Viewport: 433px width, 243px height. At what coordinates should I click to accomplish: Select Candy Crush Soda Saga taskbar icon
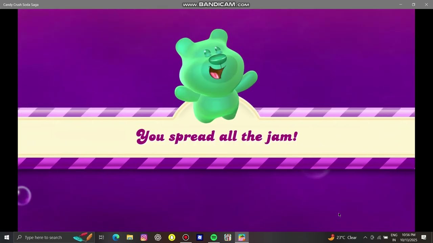(242, 237)
